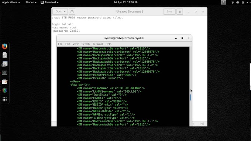Click the clock showing Fri Apr 22
This screenshot has width=251, height=141.
point(125,3)
